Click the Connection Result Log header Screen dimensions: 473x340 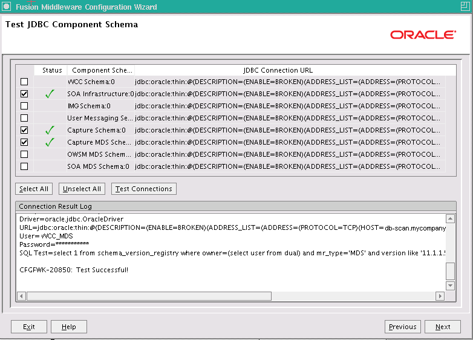pos(236,206)
